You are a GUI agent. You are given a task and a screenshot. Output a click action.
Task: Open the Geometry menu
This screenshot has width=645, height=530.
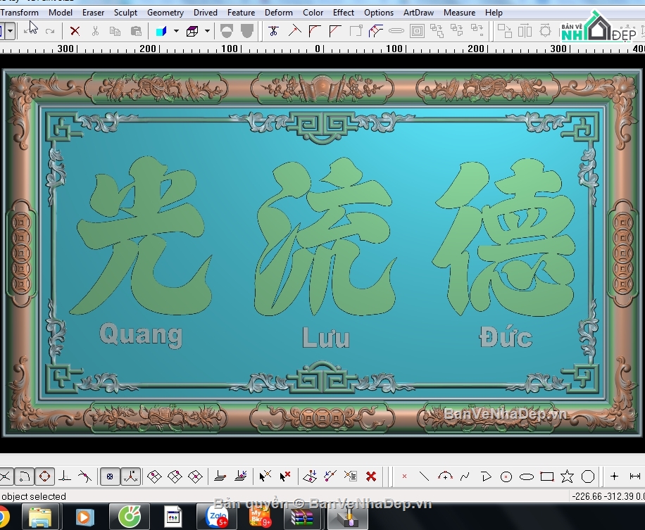pos(165,13)
